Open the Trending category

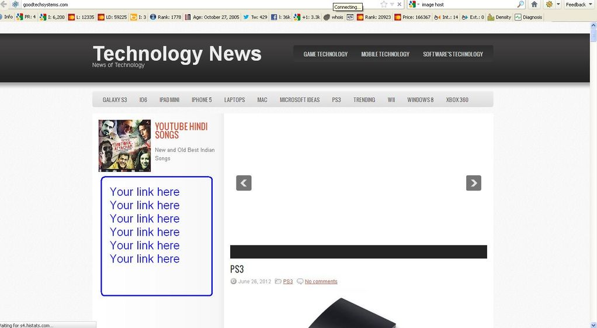[365, 100]
